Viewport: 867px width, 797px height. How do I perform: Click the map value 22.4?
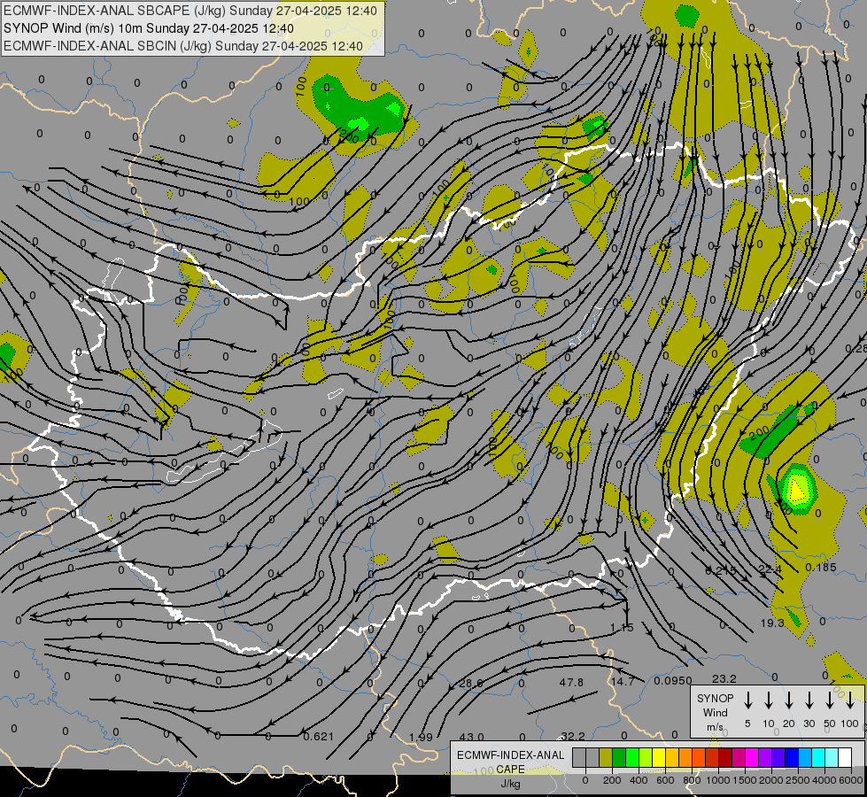[x=770, y=569]
